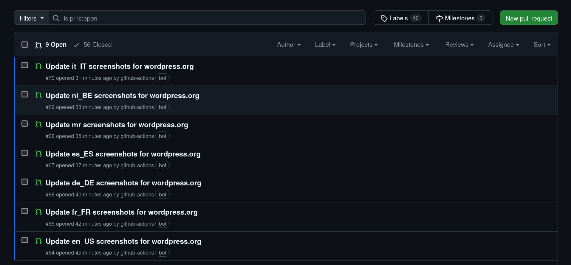The width and height of the screenshot is (571, 265).
Task: Click "#69 opened 33 minutes ago" text
Action: (x=79, y=107)
